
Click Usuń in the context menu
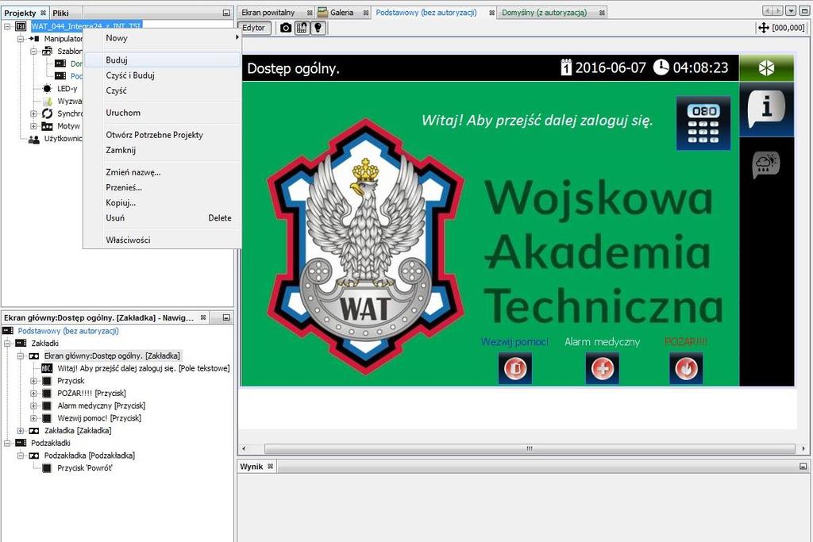[162, 217]
